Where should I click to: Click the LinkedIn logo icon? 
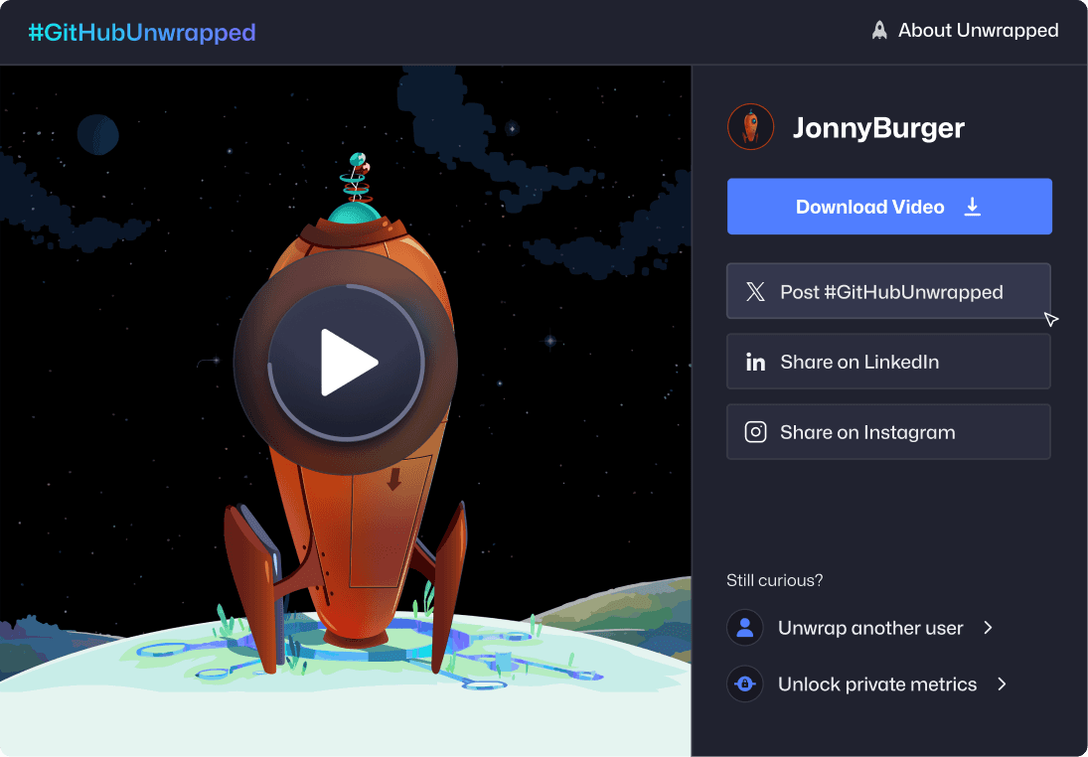click(x=755, y=362)
